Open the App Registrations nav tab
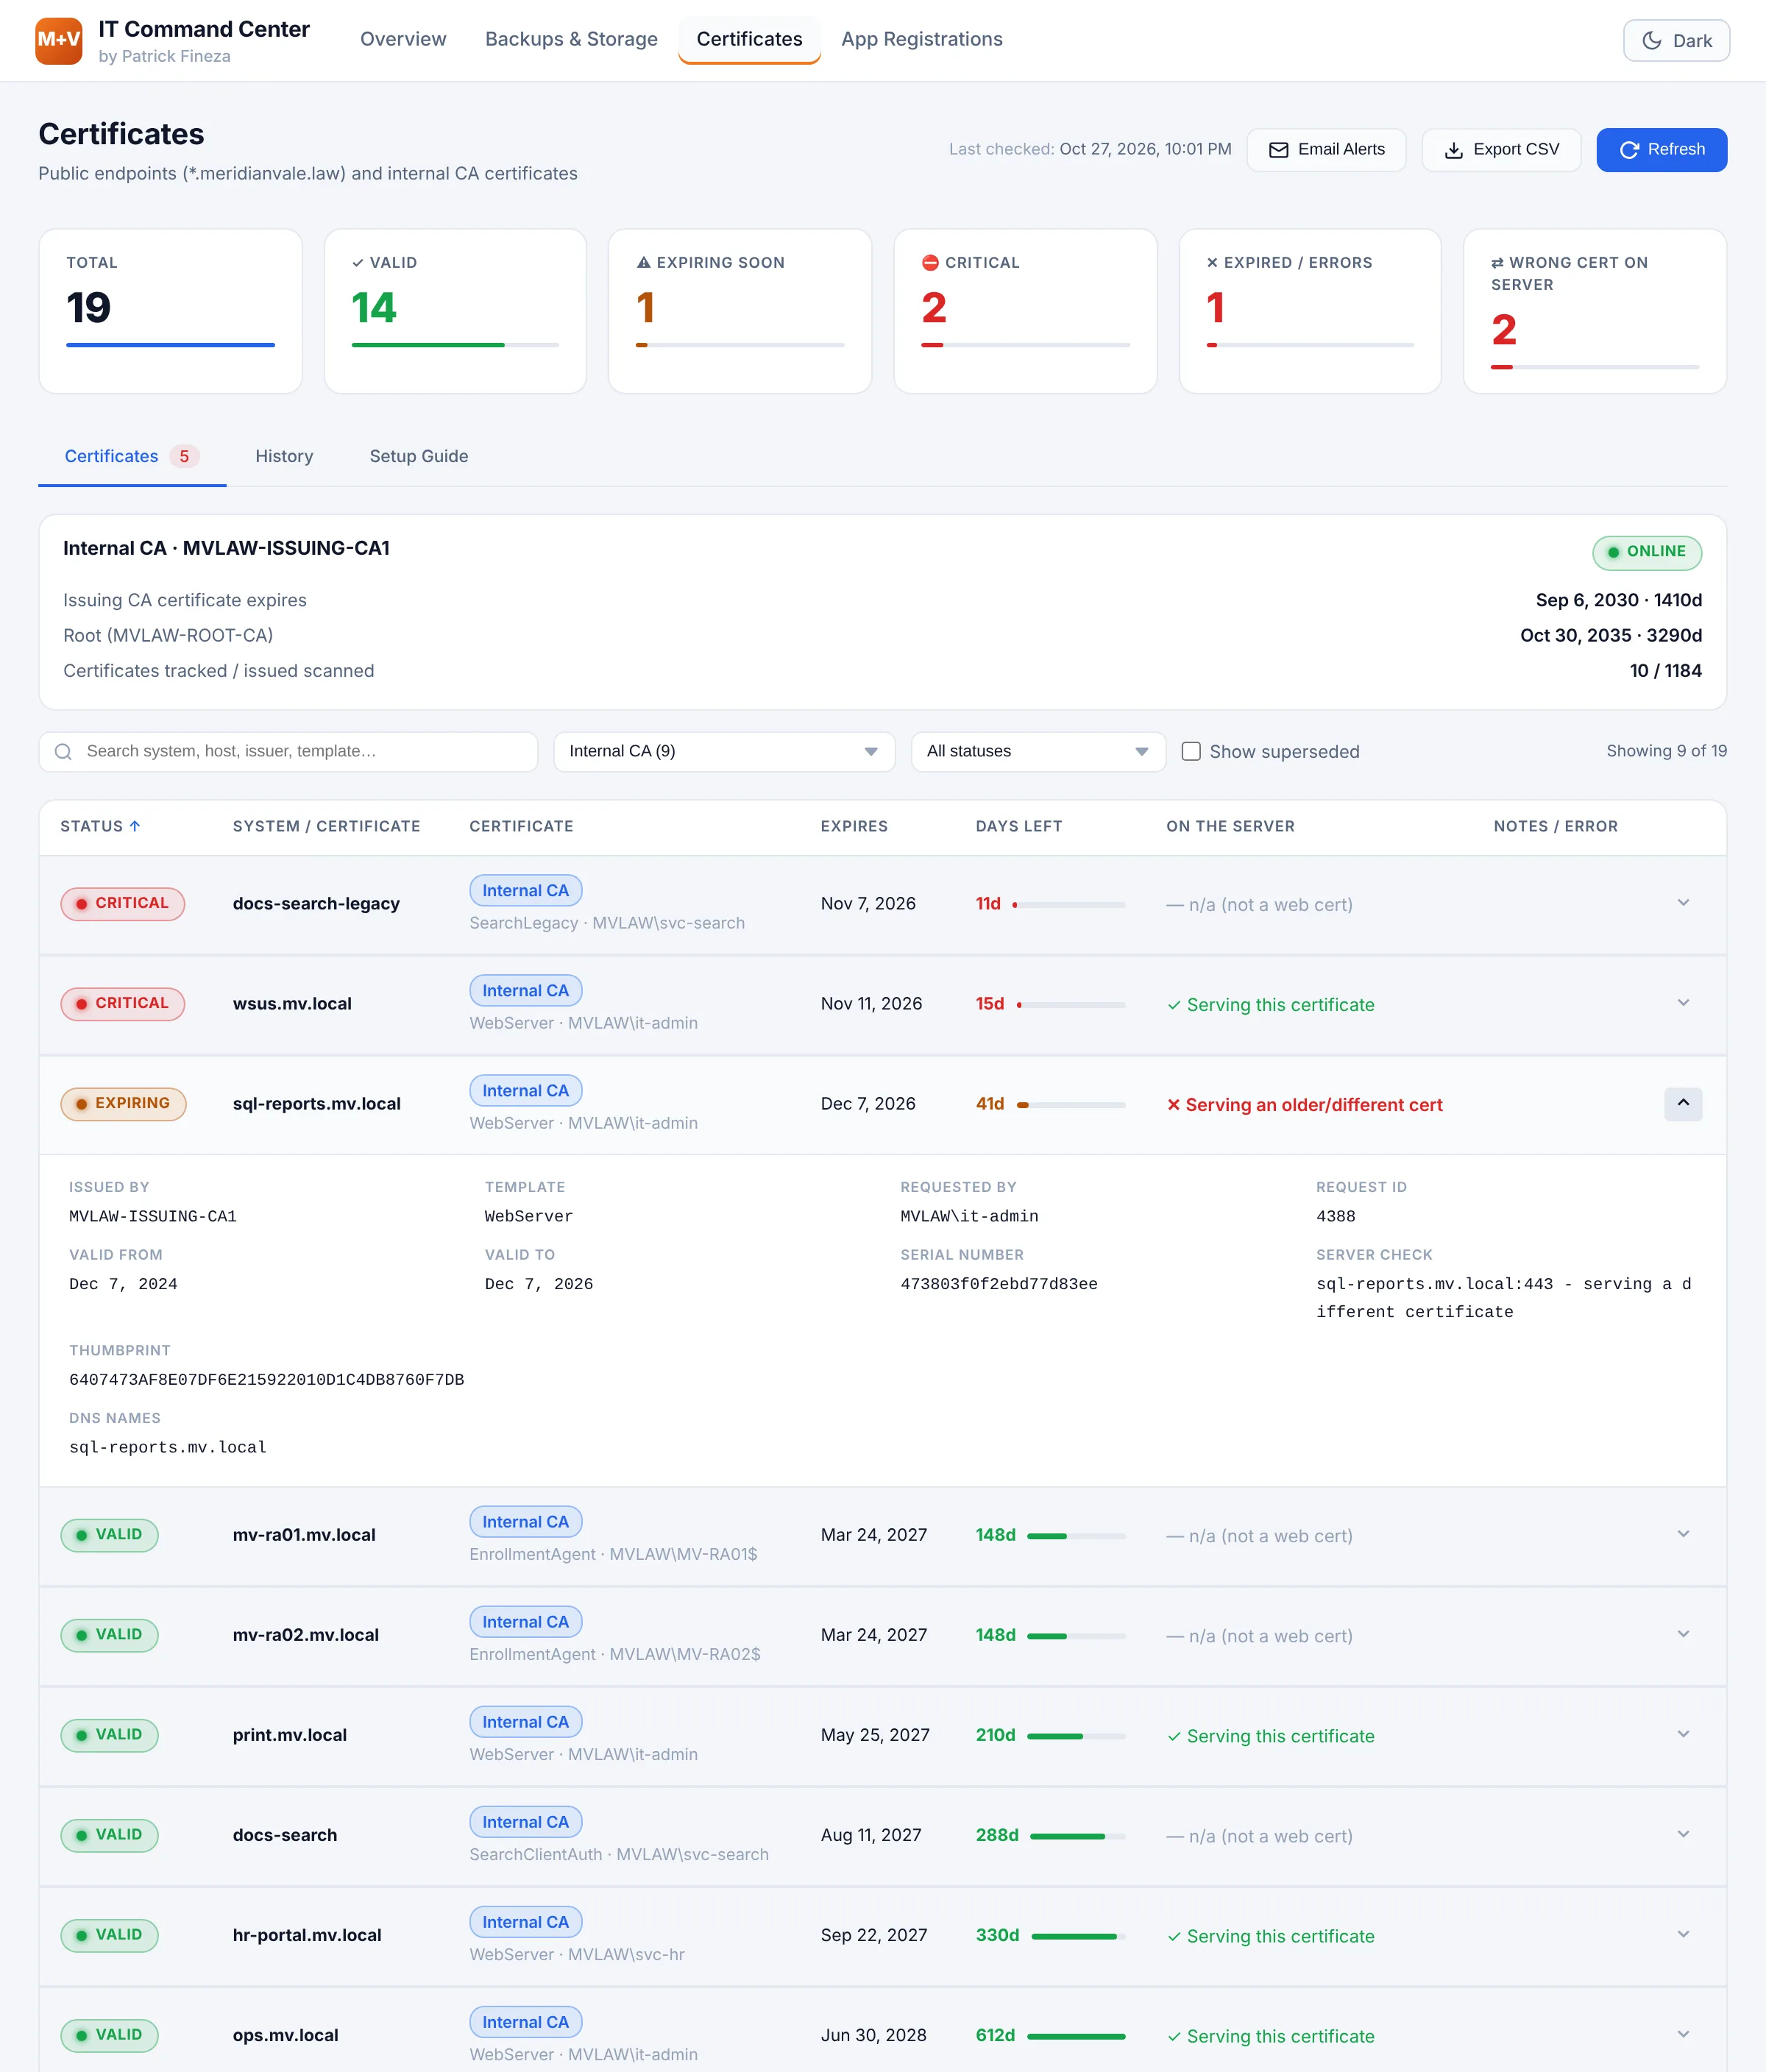The height and width of the screenshot is (2072, 1766). [921, 39]
